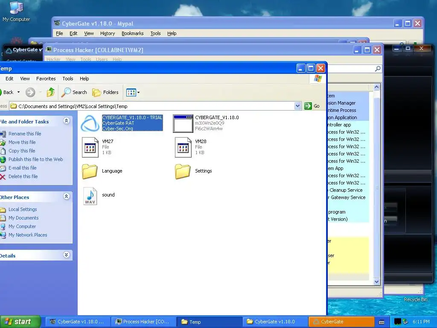Select the sound WAV file icon
This screenshot has height=328, width=437.
[90, 196]
